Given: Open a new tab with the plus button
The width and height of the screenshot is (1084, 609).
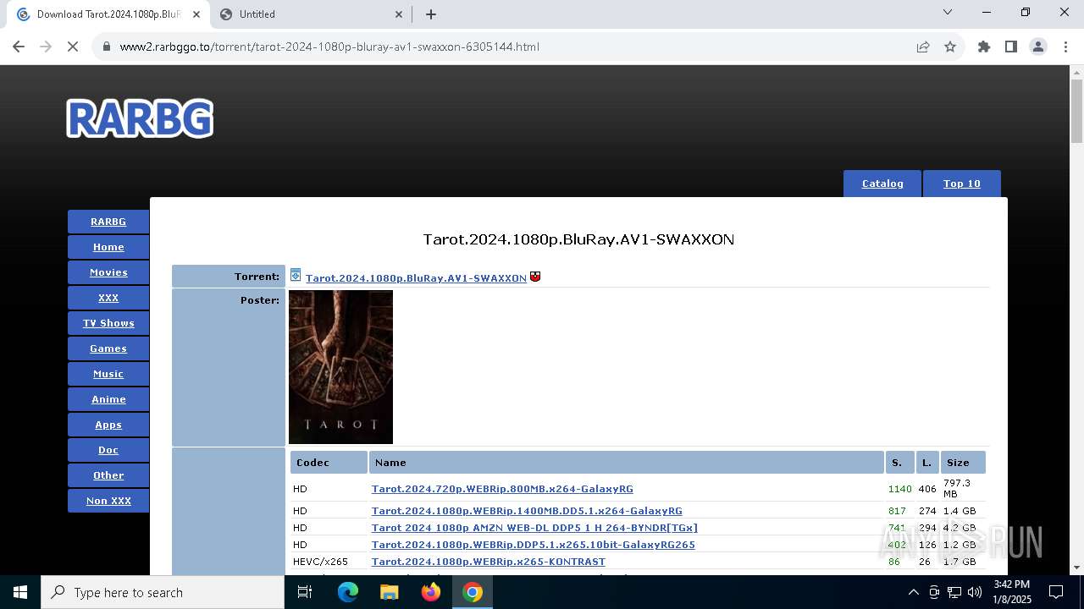Looking at the screenshot, I should [431, 14].
